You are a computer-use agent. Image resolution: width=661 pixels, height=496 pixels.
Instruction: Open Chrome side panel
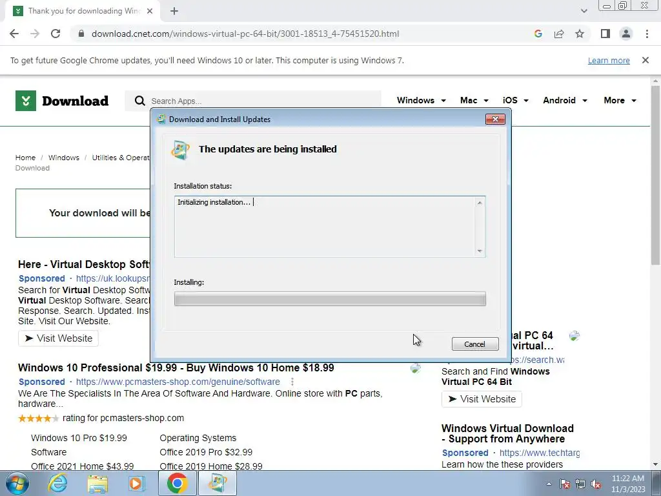click(x=605, y=34)
